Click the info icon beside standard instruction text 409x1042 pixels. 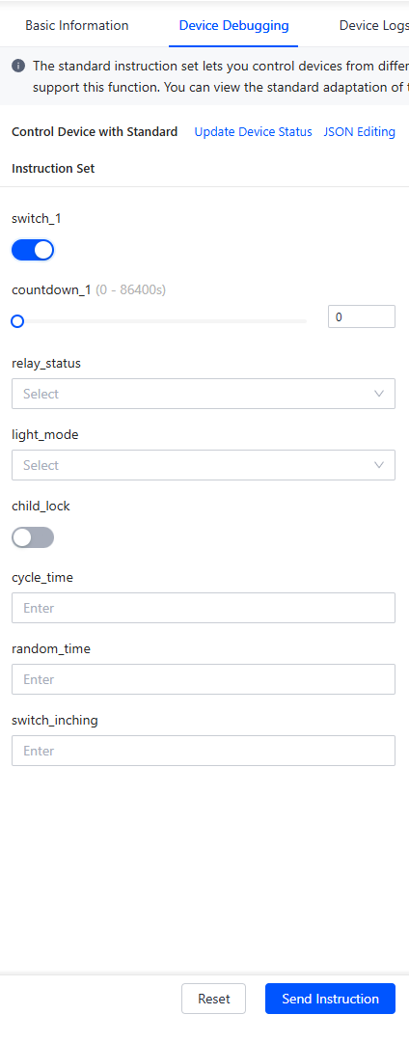18,66
